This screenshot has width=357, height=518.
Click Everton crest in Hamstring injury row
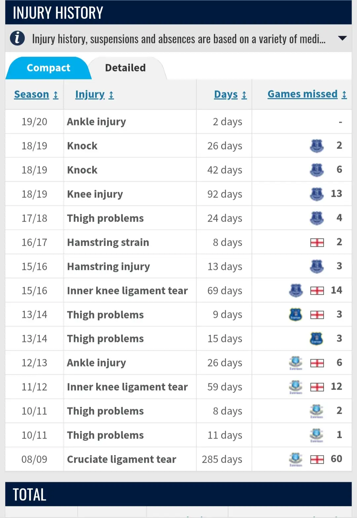tap(317, 266)
